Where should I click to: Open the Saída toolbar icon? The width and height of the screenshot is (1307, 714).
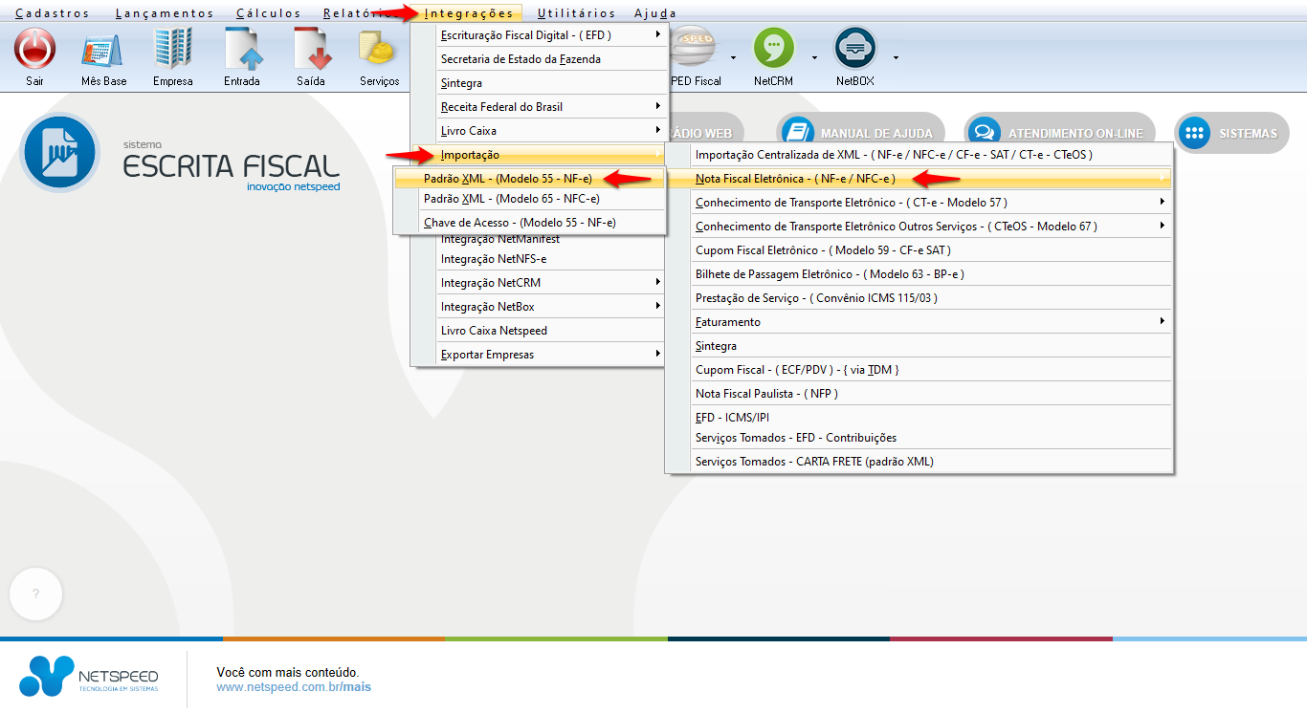point(311,49)
